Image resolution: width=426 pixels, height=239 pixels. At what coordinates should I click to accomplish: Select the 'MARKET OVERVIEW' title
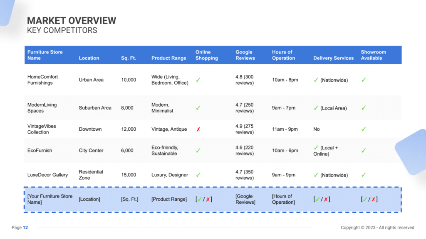(72, 21)
